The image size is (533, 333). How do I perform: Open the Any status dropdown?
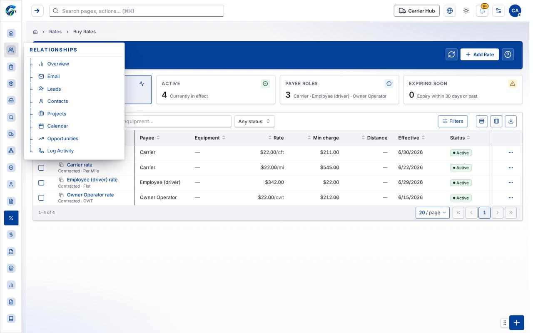(x=254, y=122)
